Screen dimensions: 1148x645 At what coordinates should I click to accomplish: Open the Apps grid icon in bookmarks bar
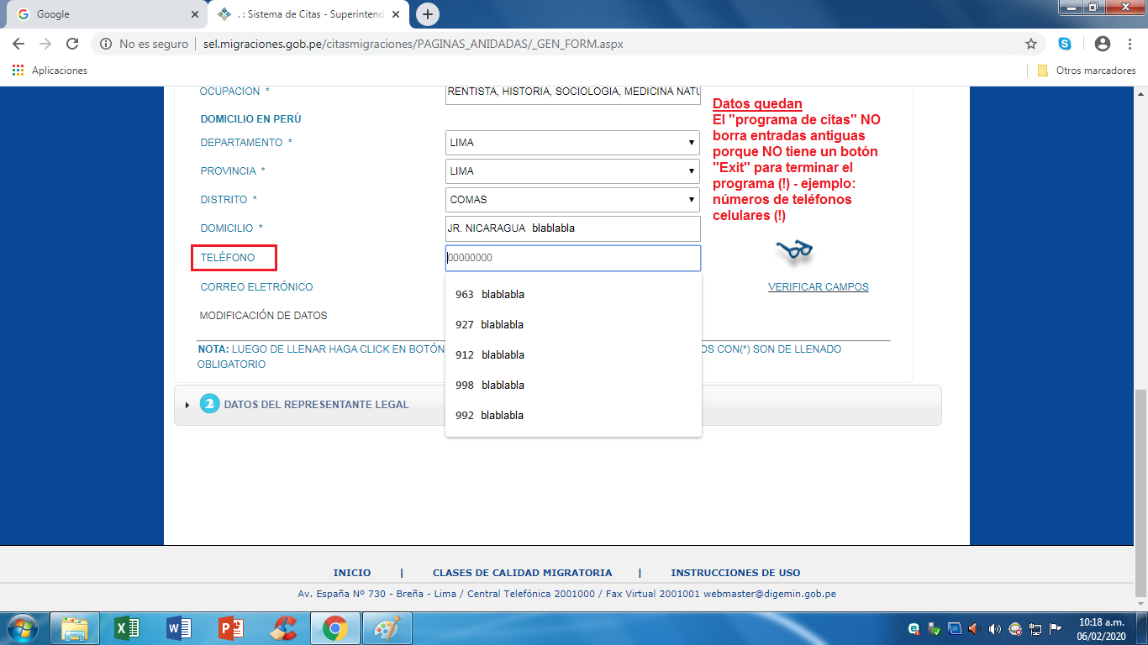pyautogui.click(x=18, y=71)
